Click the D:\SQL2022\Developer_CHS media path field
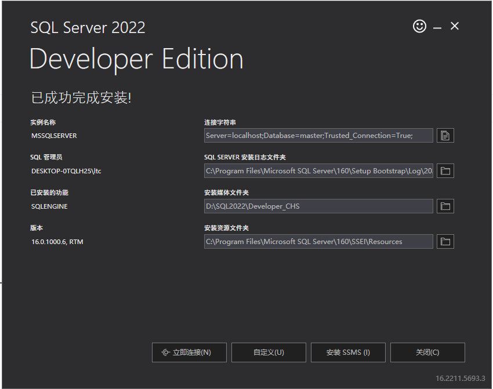The width and height of the screenshot is (493, 389). click(x=318, y=206)
